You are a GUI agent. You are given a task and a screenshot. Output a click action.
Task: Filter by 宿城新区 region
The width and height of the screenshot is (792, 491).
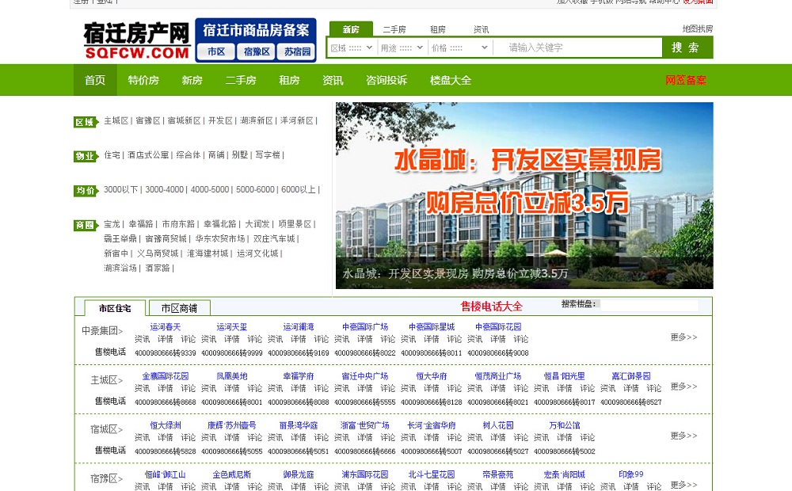point(184,120)
